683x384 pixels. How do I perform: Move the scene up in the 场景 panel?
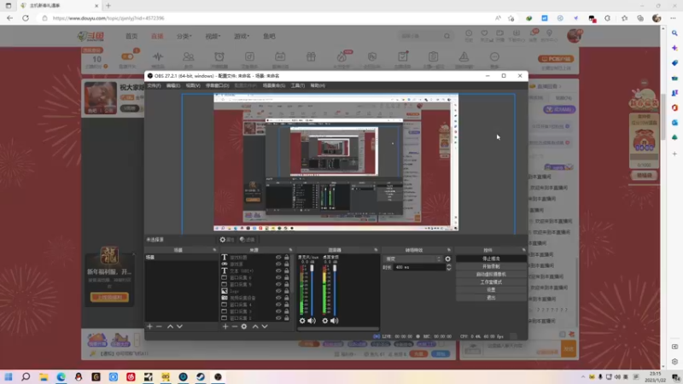(x=170, y=326)
